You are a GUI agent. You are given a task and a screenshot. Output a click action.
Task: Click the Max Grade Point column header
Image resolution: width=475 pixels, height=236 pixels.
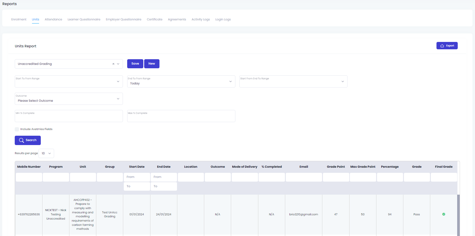[363, 167]
